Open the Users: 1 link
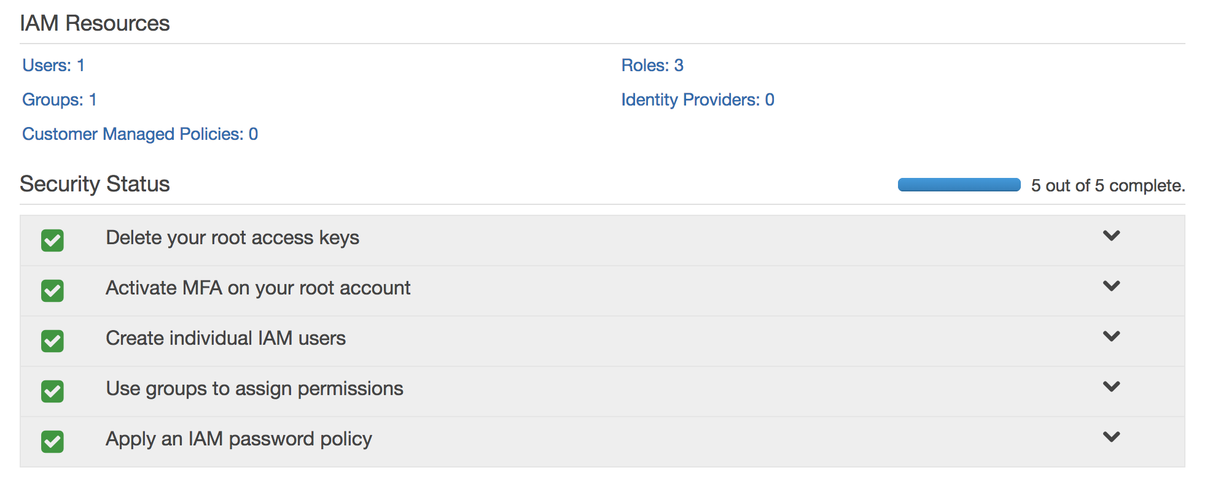This screenshot has height=481, width=1210. point(53,66)
